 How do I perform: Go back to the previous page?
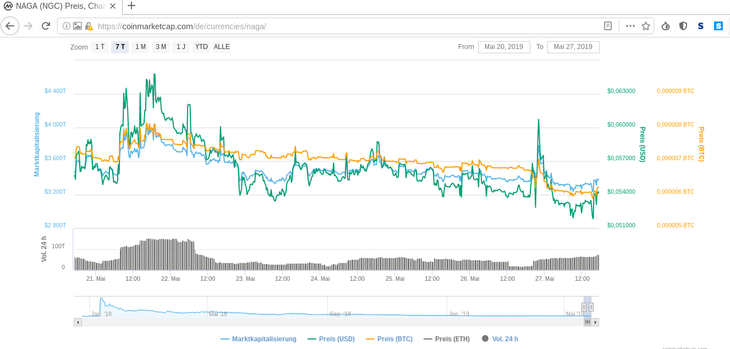[10, 26]
